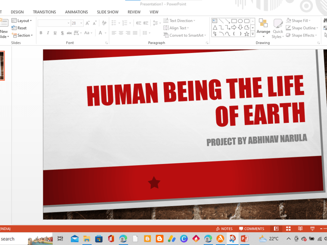Open Shape Fill color options
The height and width of the screenshot is (245, 327).
pos(298,21)
